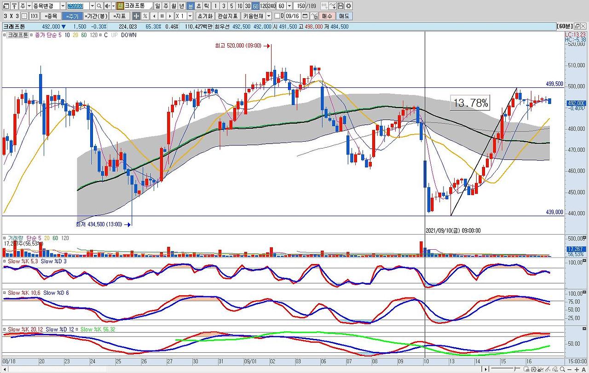Screen dimensions: 589x373
Task: Pause the chart replay
Action: click(x=162, y=16)
